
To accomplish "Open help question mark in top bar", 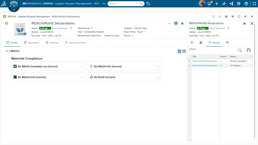I will point(246,3).
